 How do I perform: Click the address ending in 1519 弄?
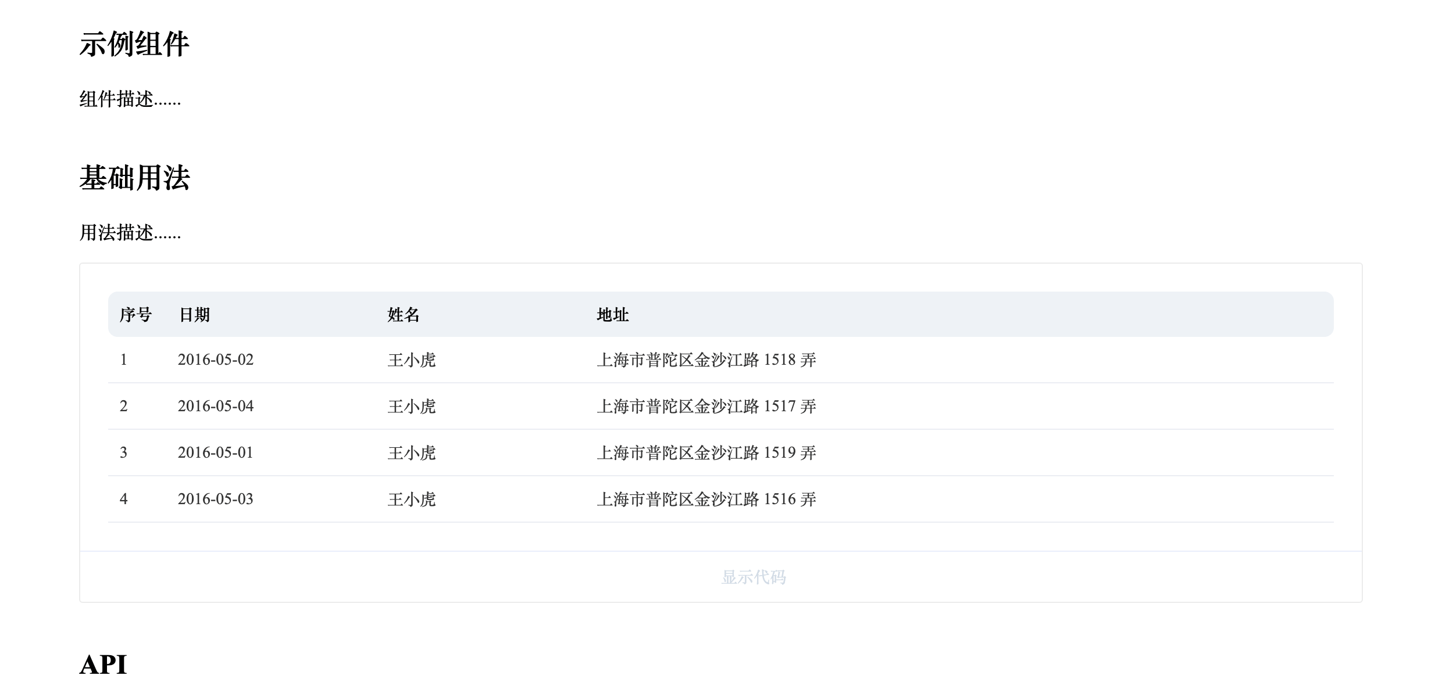point(706,452)
